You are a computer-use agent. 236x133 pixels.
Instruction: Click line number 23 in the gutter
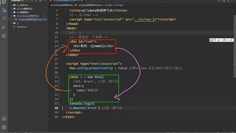56,41
